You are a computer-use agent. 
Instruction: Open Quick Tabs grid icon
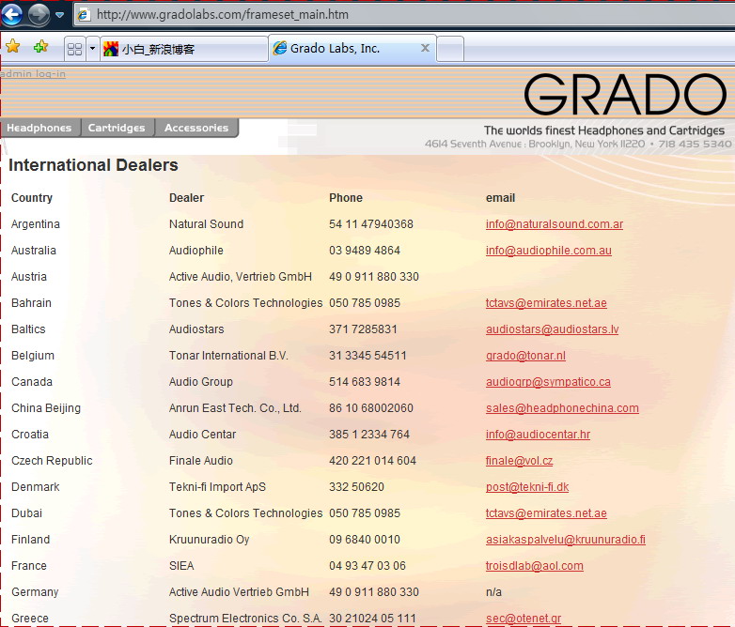pos(74,49)
